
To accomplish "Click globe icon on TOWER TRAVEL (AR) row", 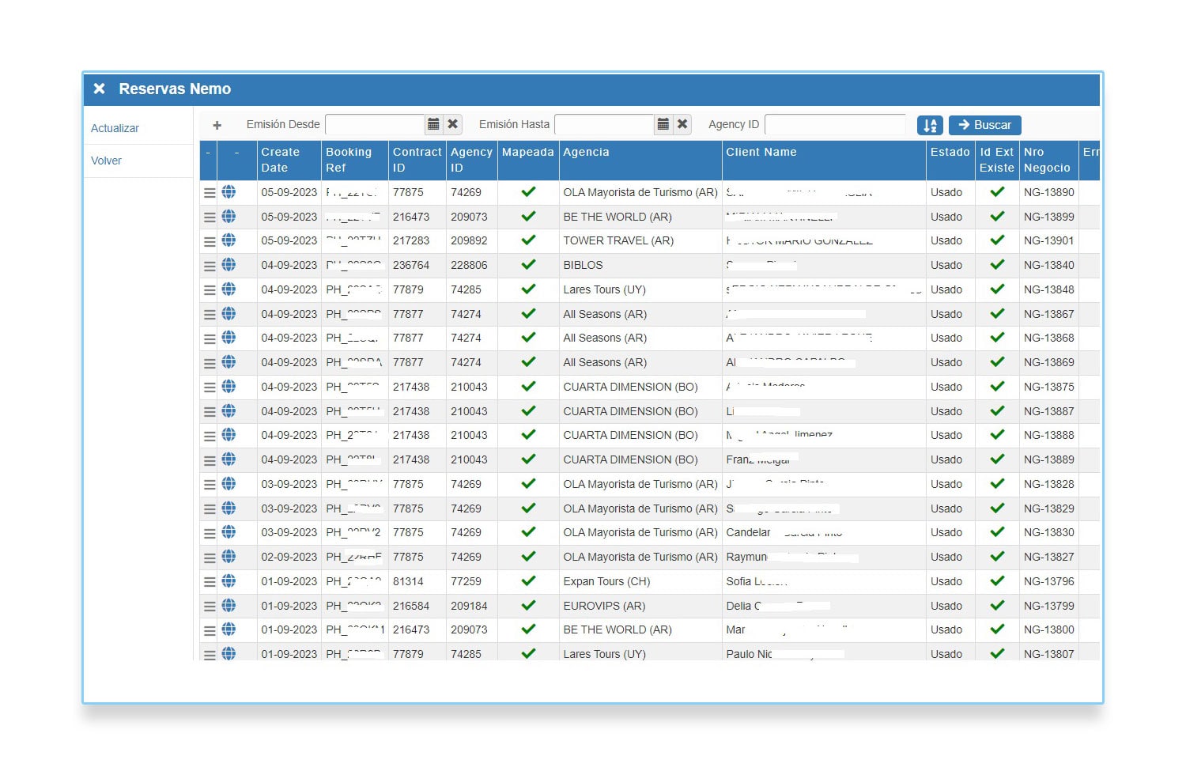I will 229,240.
